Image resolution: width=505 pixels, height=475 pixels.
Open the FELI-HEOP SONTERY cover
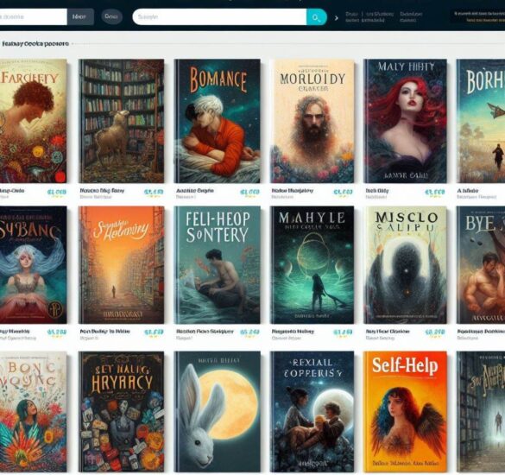(x=217, y=265)
